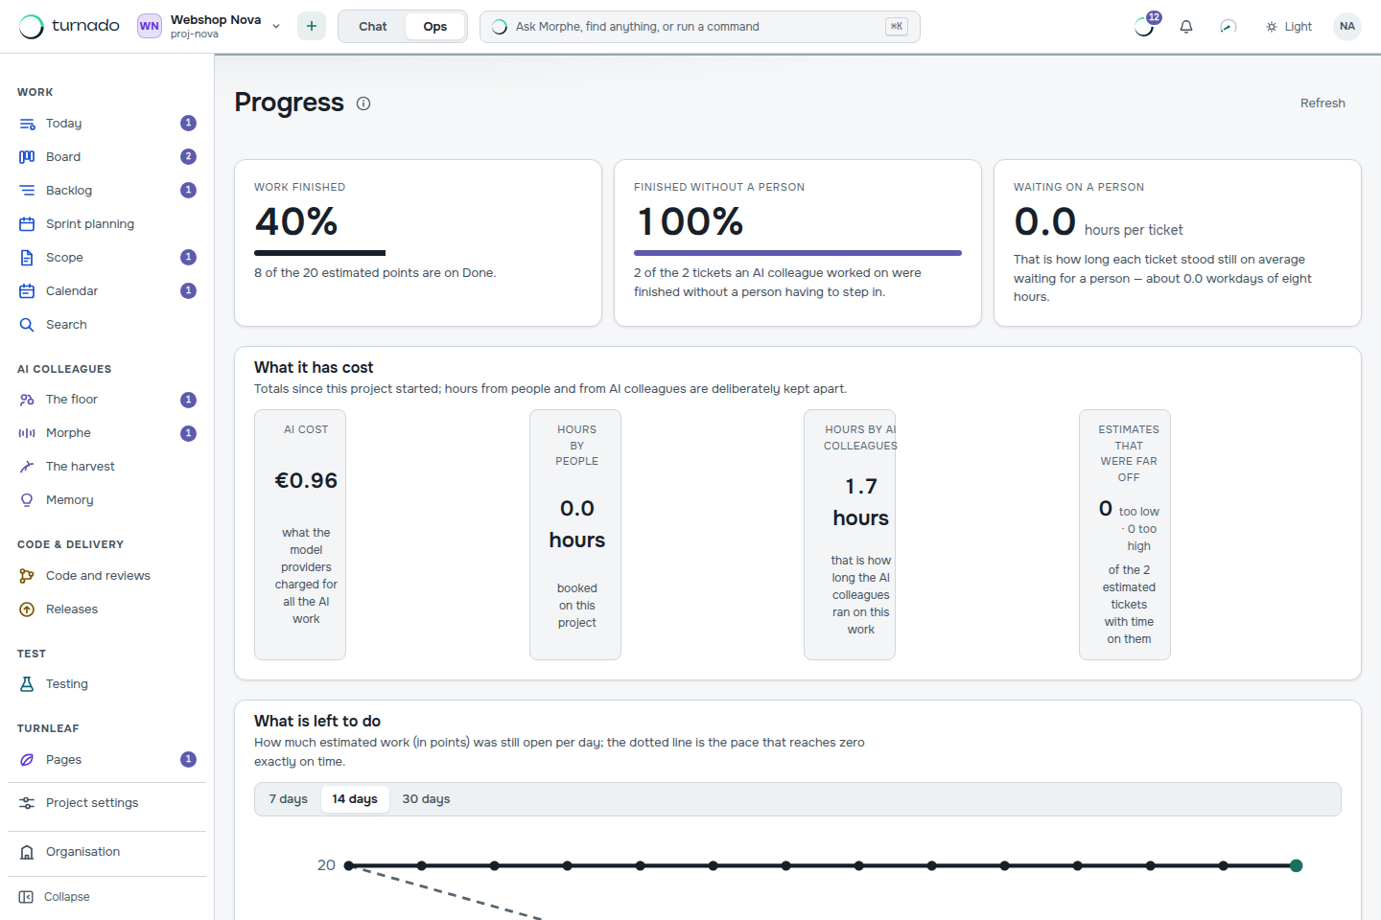Viewport: 1381px width, 920px height.
Task: Open notifications bell icon
Action: click(x=1186, y=27)
